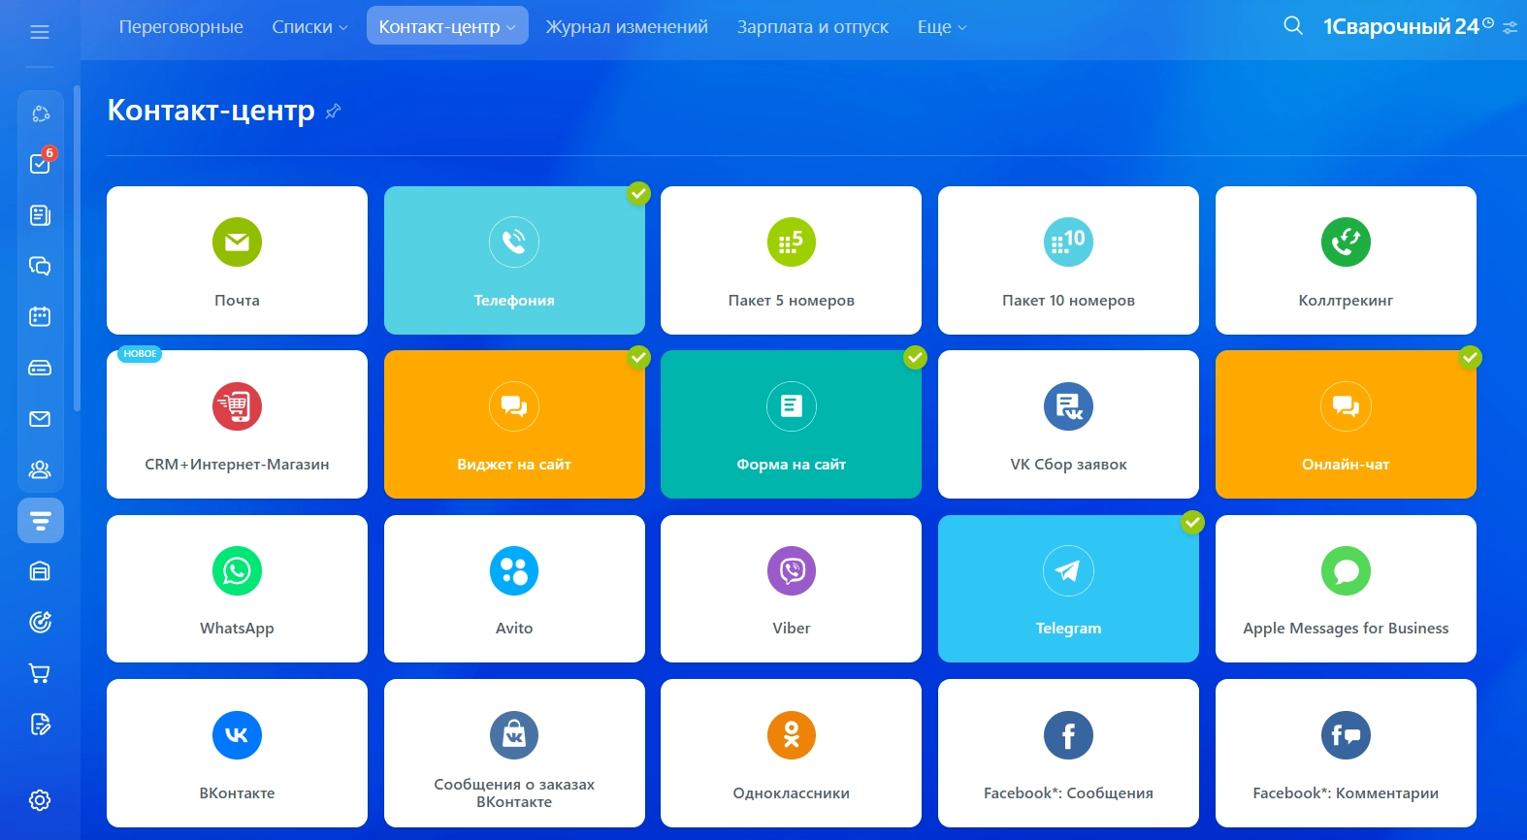This screenshot has width=1527, height=840.
Task: Open CRM+Интернет-Магазин card
Action: pos(237,424)
